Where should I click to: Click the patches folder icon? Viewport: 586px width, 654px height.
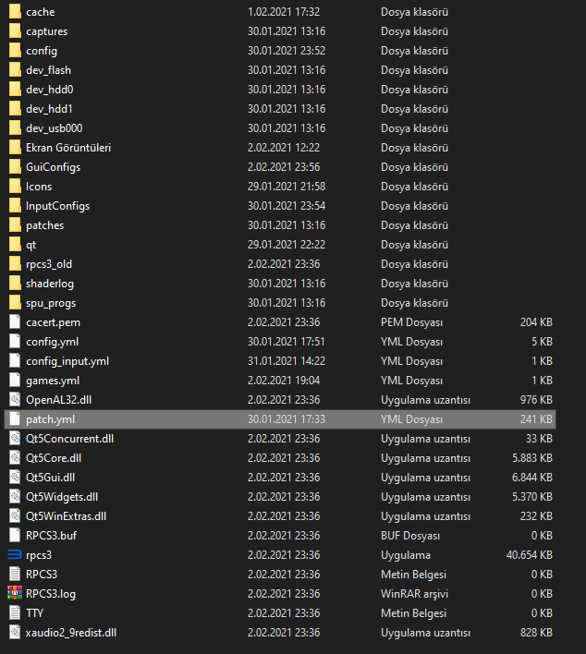tap(15, 225)
